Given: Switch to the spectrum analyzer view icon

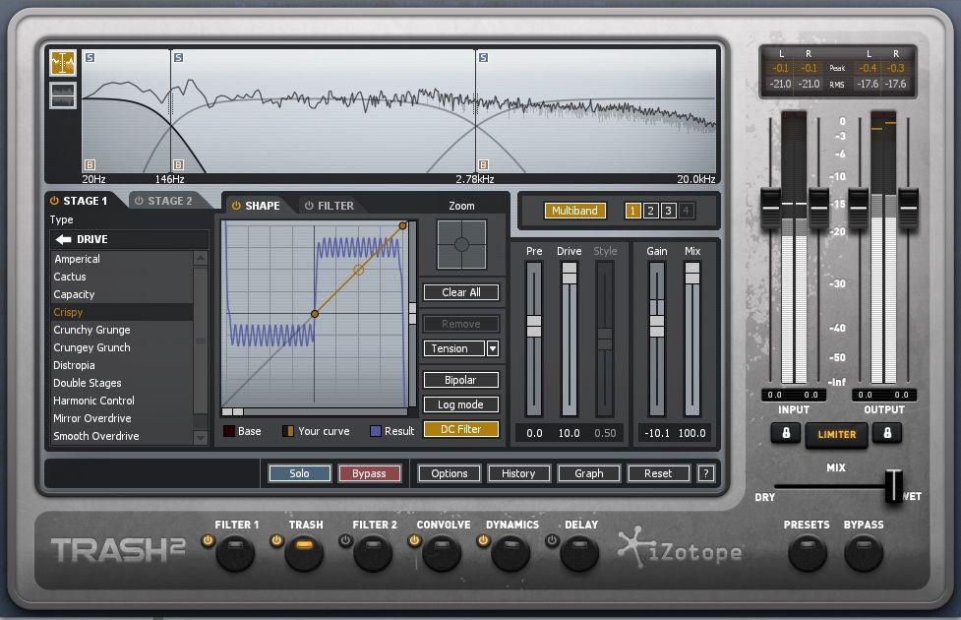Looking at the screenshot, I should point(63,63).
